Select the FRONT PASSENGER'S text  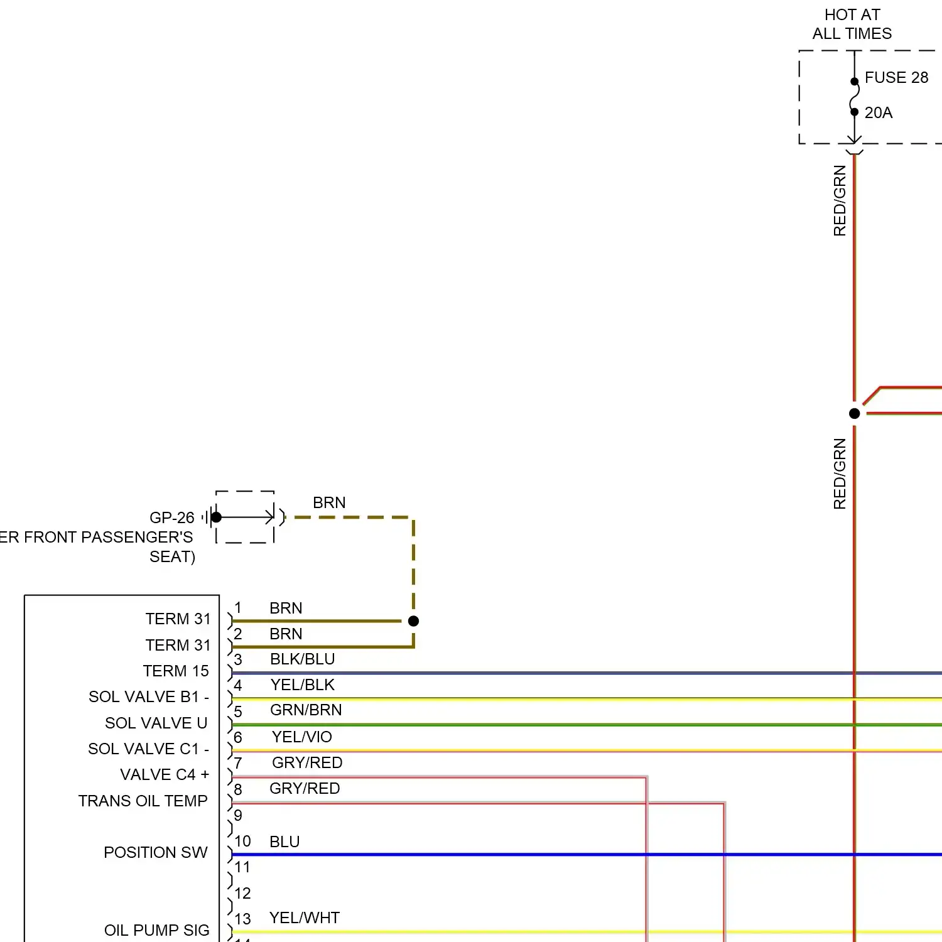click(x=108, y=538)
